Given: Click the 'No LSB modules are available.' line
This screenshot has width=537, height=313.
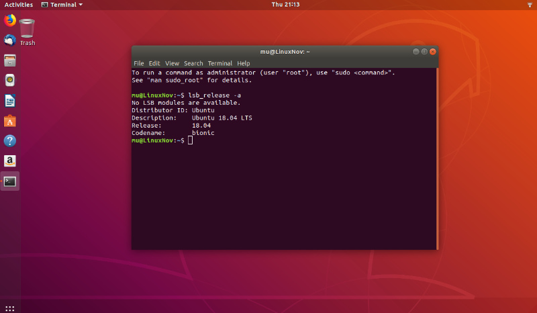Looking at the screenshot, I should [x=186, y=103].
